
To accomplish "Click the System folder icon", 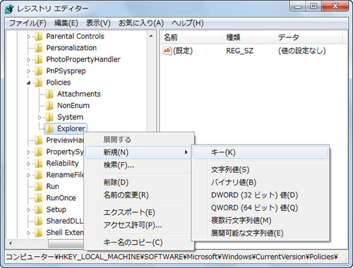I will [x=49, y=117].
